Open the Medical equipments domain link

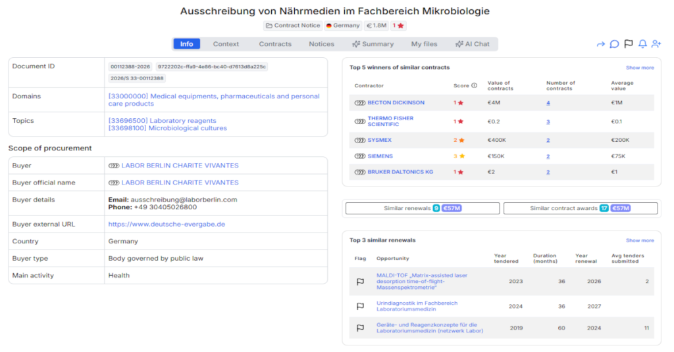click(x=214, y=100)
